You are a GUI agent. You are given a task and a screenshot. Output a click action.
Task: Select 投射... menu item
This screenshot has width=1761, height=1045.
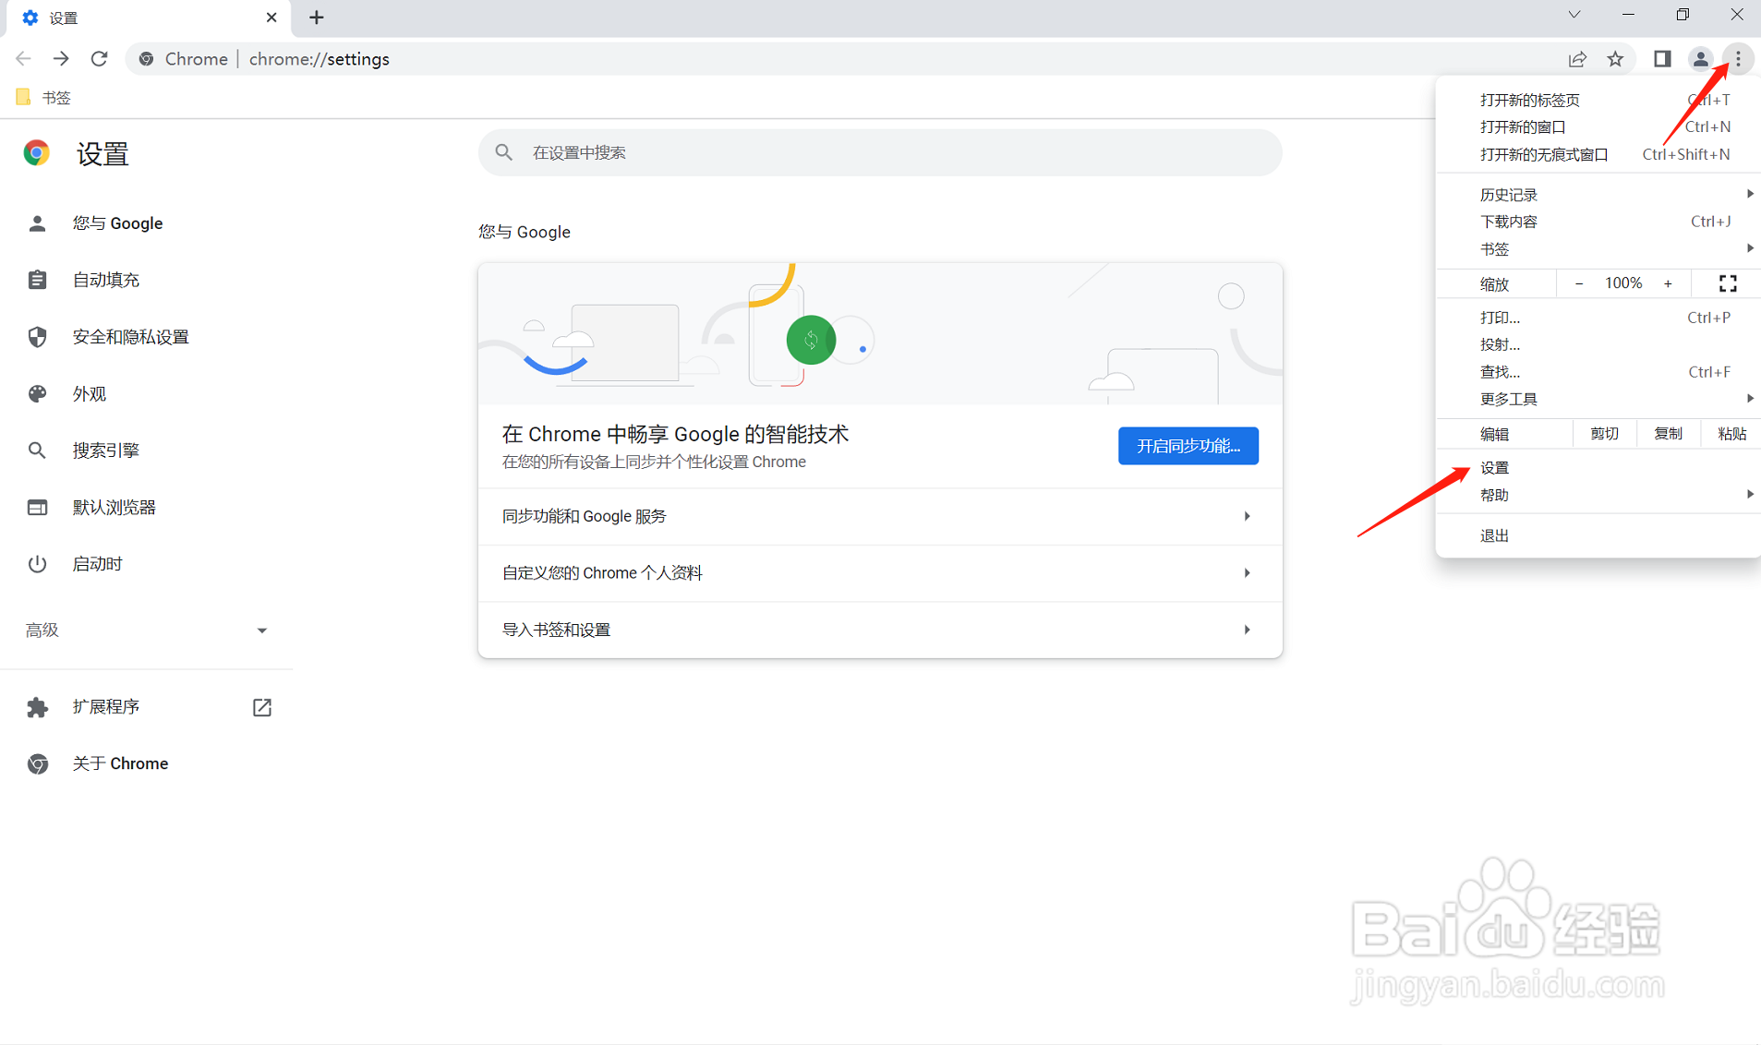(x=1598, y=344)
